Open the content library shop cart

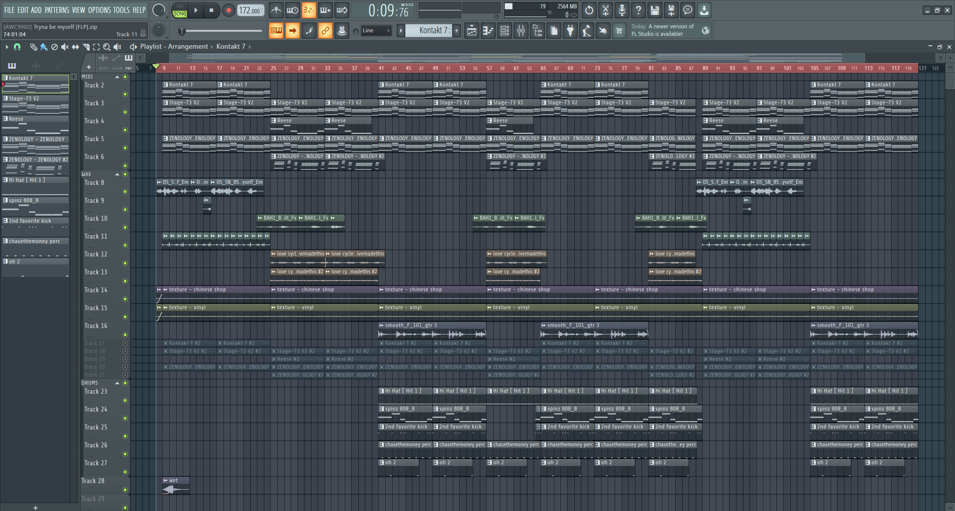[619, 31]
